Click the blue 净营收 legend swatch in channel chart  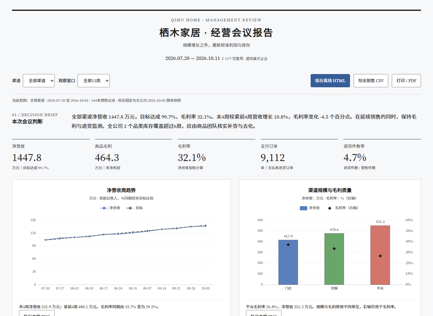pyautogui.click(x=303, y=208)
